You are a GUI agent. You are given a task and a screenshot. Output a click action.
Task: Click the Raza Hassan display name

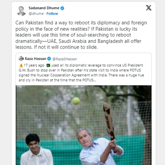pyautogui.click(x=36, y=59)
